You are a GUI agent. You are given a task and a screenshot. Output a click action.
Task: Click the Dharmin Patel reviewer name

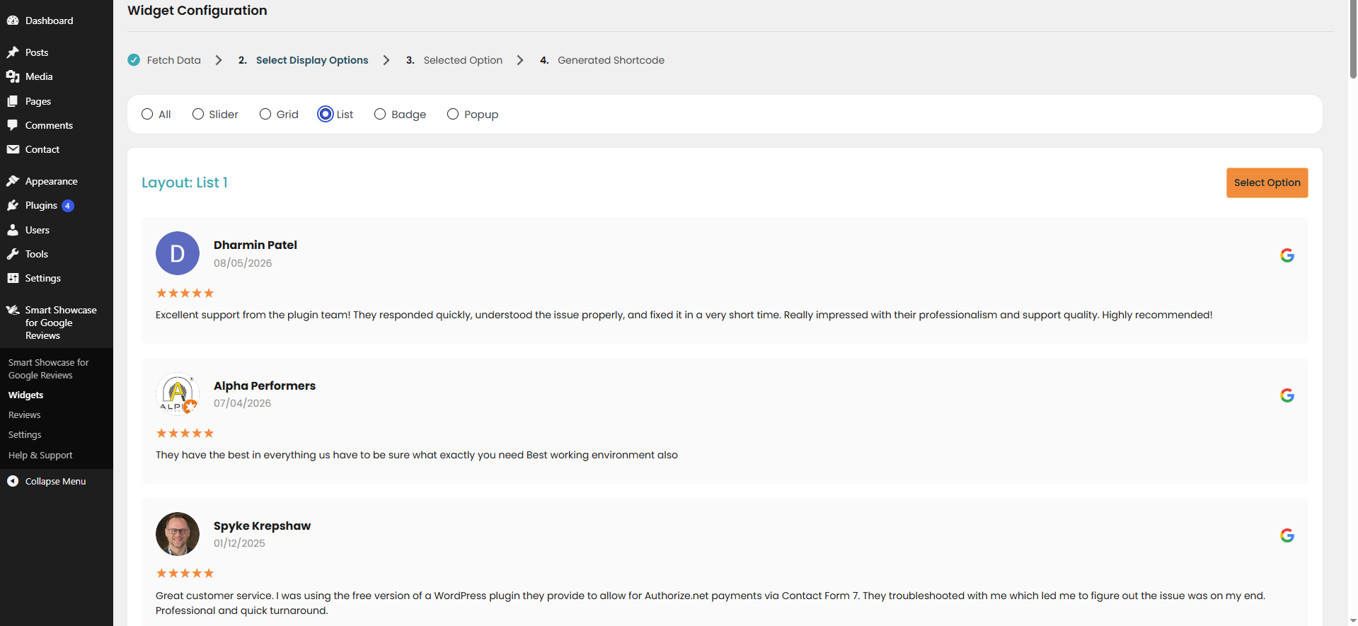pos(255,245)
